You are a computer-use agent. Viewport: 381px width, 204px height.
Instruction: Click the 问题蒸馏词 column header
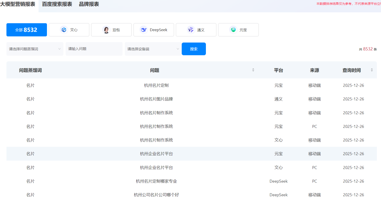click(x=30, y=70)
